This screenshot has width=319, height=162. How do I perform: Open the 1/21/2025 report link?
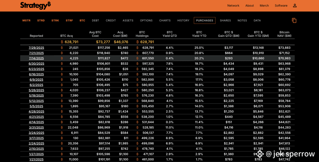click(36, 160)
